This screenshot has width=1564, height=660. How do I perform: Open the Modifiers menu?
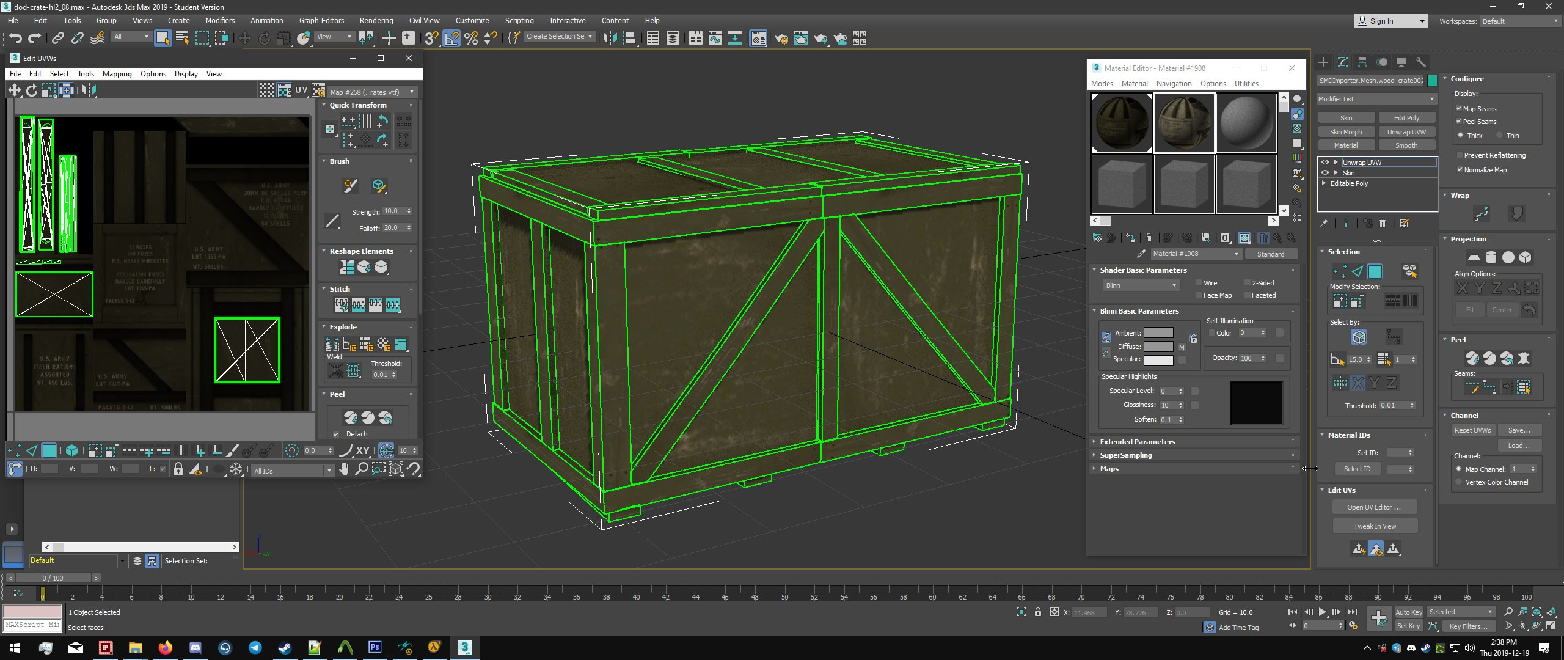pos(220,20)
